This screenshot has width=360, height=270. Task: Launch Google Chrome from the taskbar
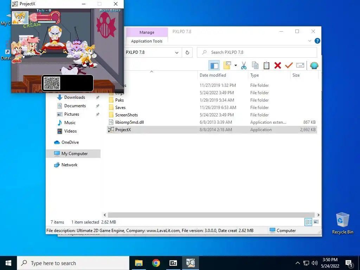[x=156, y=263]
